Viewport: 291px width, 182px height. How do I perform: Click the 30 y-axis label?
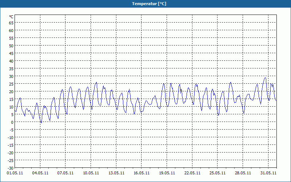pyautogui.click(x=11, y=76)
